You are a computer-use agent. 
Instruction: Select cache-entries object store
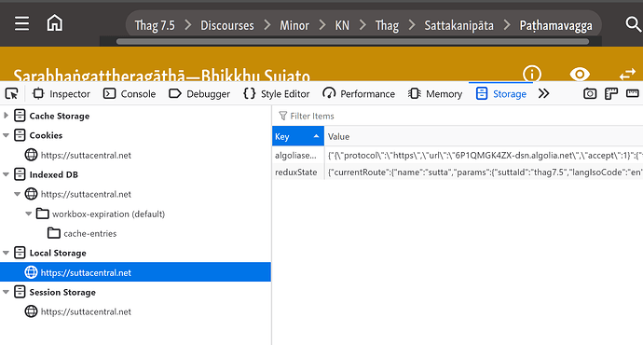89,233
